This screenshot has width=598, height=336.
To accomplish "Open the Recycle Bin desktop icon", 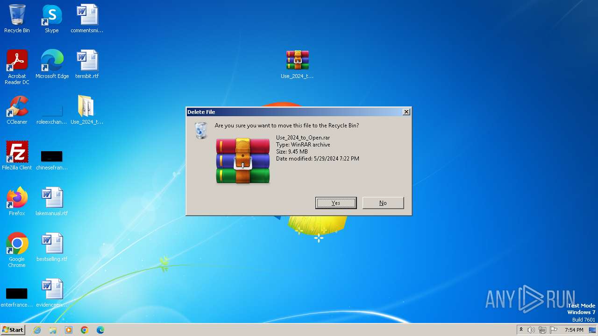I will pyautogui.click(x=17, y=19).
